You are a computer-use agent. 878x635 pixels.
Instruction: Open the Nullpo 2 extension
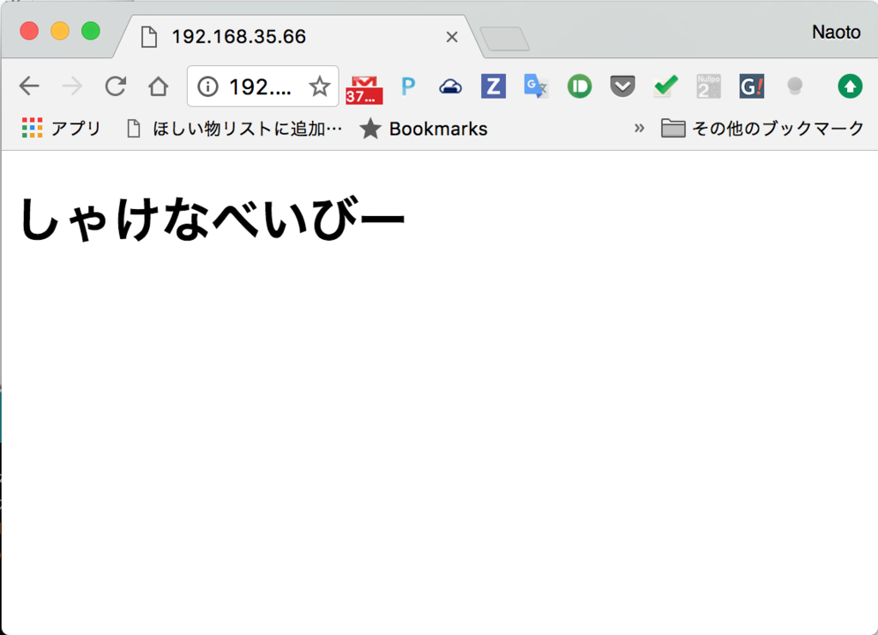tap(708, 87)
